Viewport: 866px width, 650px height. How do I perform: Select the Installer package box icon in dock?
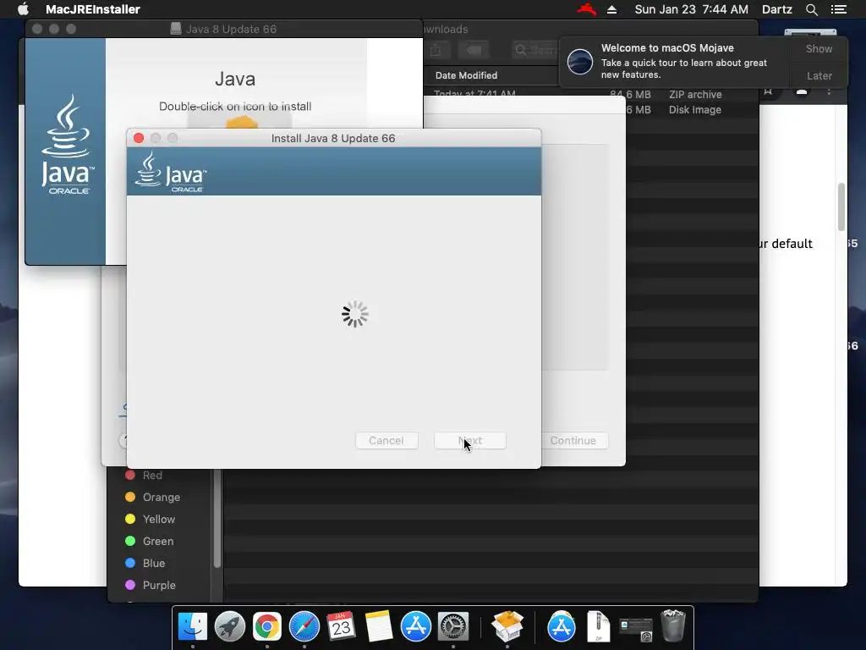coord(507,626)
